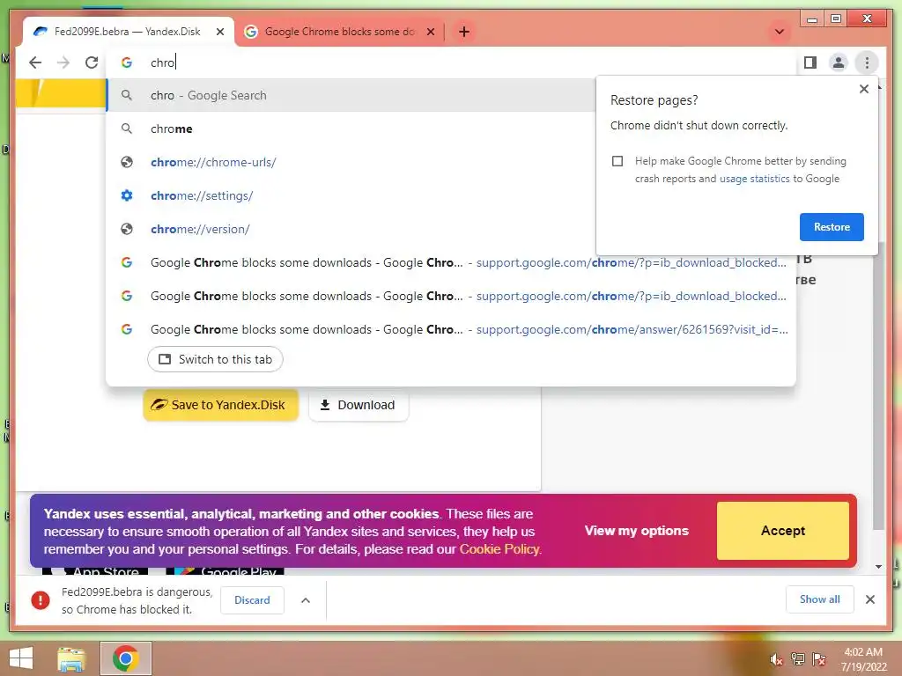Screen dimensions: 902x676
Task: Open the tab search chevron
Action: tap(780, 32)
